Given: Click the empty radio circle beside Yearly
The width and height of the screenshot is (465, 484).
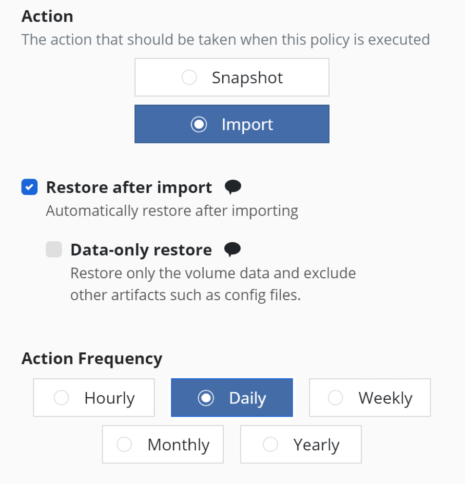Looking at the screenshot, I should [x=270, y=445].
